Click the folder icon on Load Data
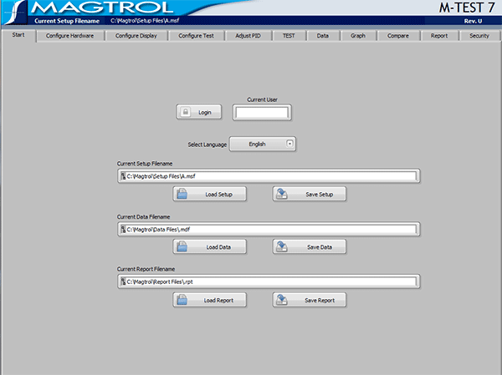This screenshot has width=502, height=375. pos(182,247)
